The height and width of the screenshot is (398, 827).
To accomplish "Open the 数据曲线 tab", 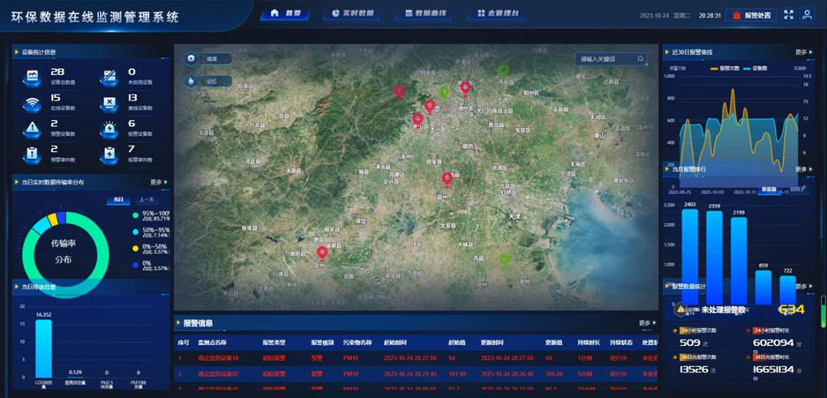I will [425, 14].
